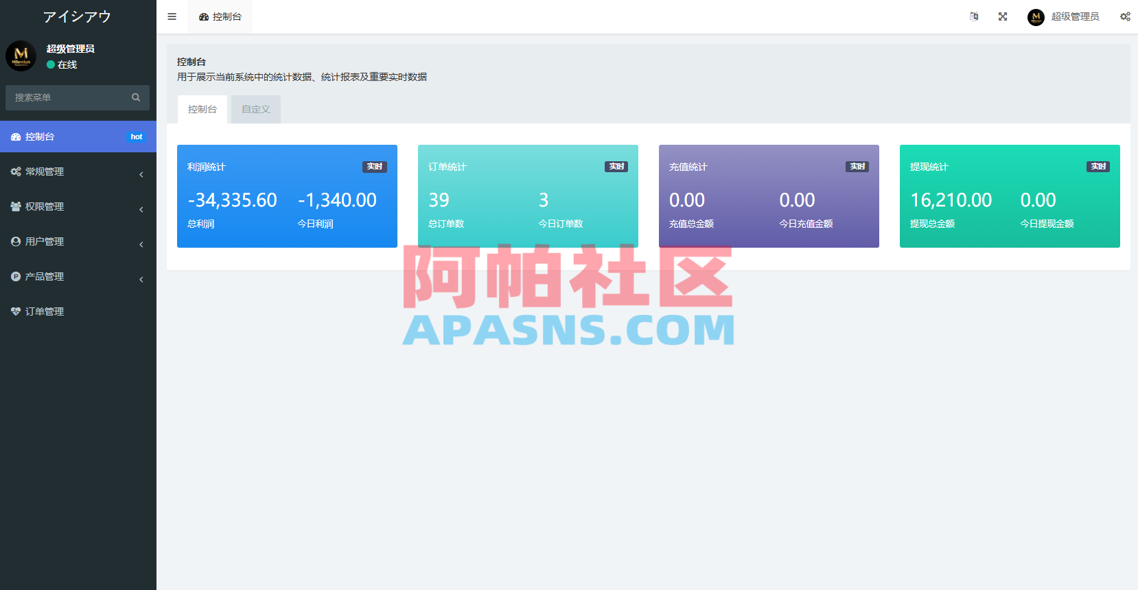Enter fullscreen mode via expand icon
This screenshot has height=590, width=1138.
(x=1003, y=16)
